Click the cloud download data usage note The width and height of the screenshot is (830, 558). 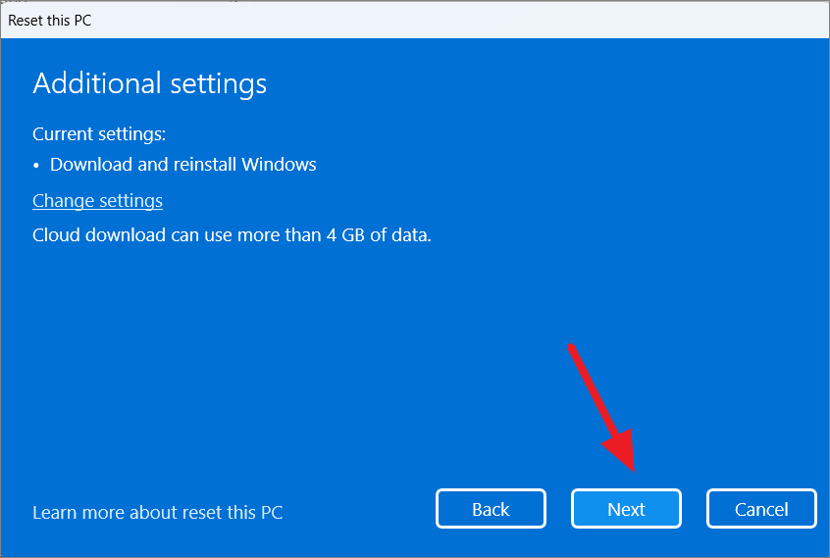(232, 234)
